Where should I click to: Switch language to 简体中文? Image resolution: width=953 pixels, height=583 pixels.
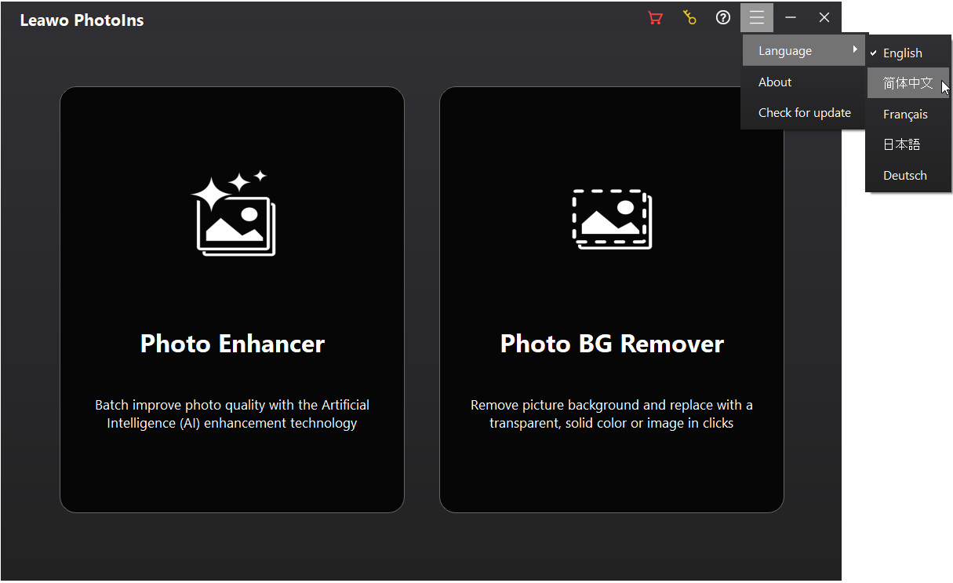pyautogui.click(x=908, y=83)
